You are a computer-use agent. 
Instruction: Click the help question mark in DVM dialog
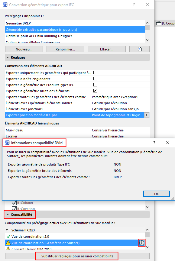coord(154,143)
